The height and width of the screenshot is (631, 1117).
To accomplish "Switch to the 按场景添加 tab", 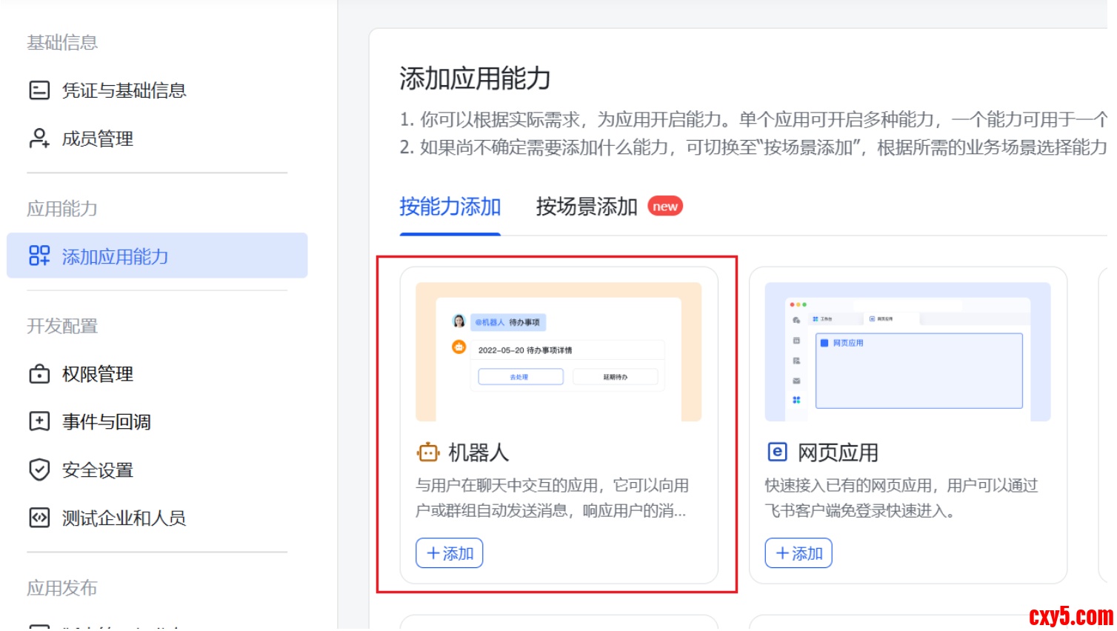I will click(587, 207).
